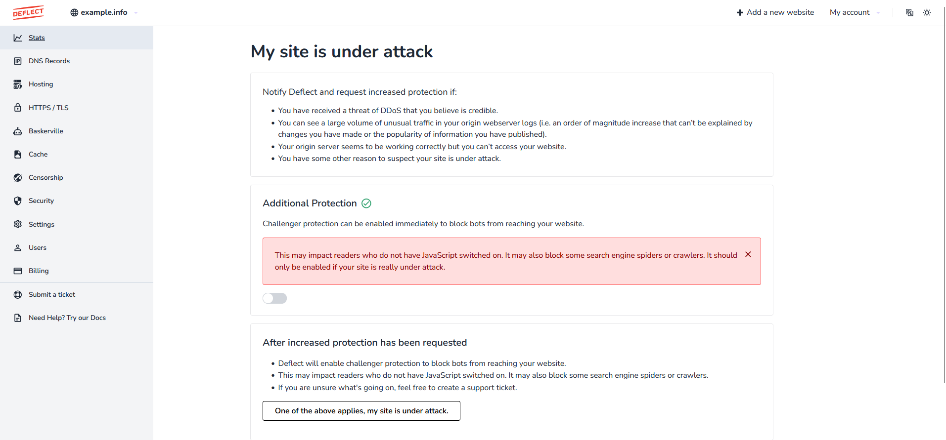The image size is (946, 440).
Task: Click the Security shield icon
Action: pos(18,201)
